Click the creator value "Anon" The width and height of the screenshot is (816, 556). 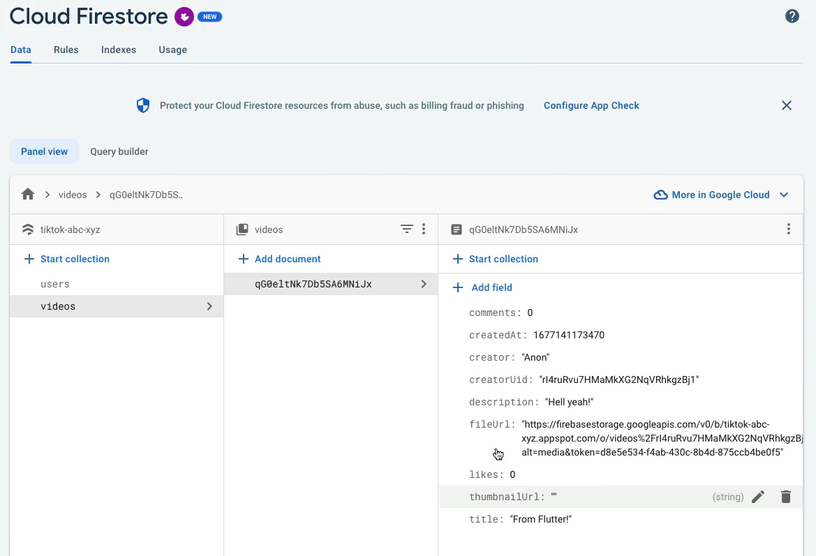[x=535, y=357]
